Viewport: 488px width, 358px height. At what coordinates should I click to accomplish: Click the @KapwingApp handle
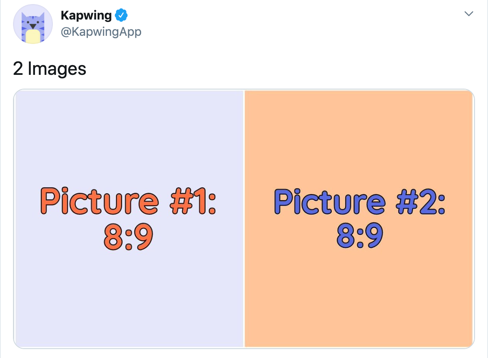pyautogui.click(x=101, y=31)
